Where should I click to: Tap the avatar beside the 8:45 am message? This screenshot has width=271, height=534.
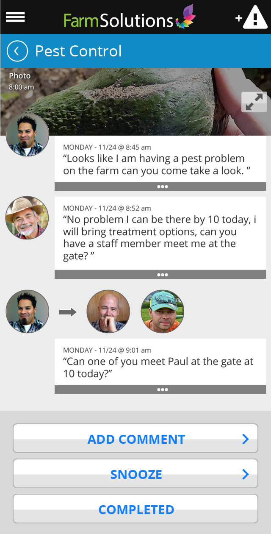[x=27, y=135]
